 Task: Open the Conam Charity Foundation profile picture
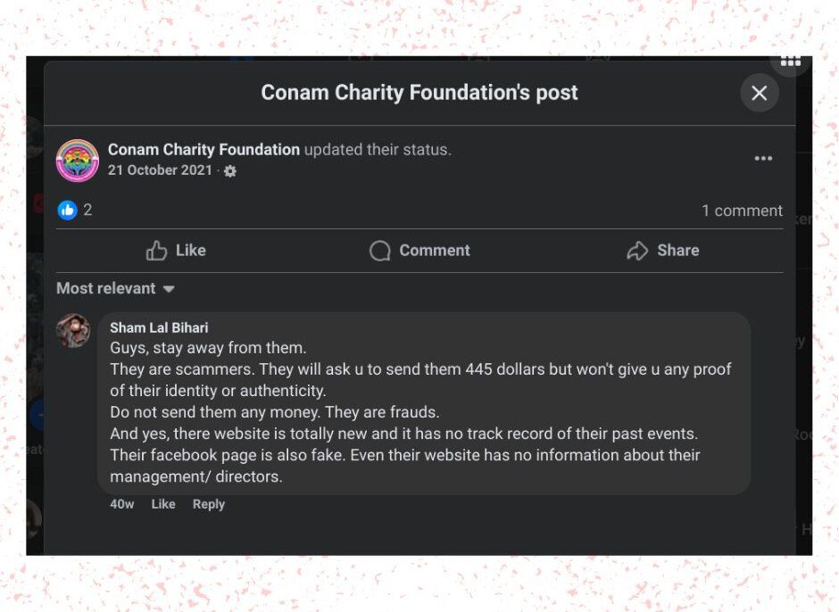78,161
